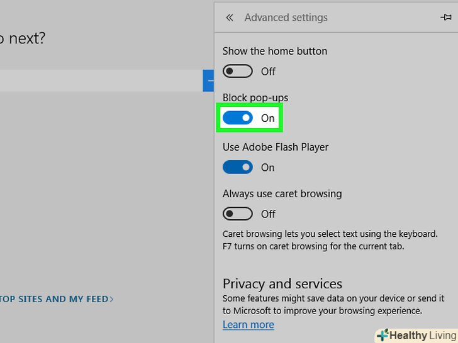
Task: Expand TOP SITES AND MY FEED
Action: click(x=57, y=299)
